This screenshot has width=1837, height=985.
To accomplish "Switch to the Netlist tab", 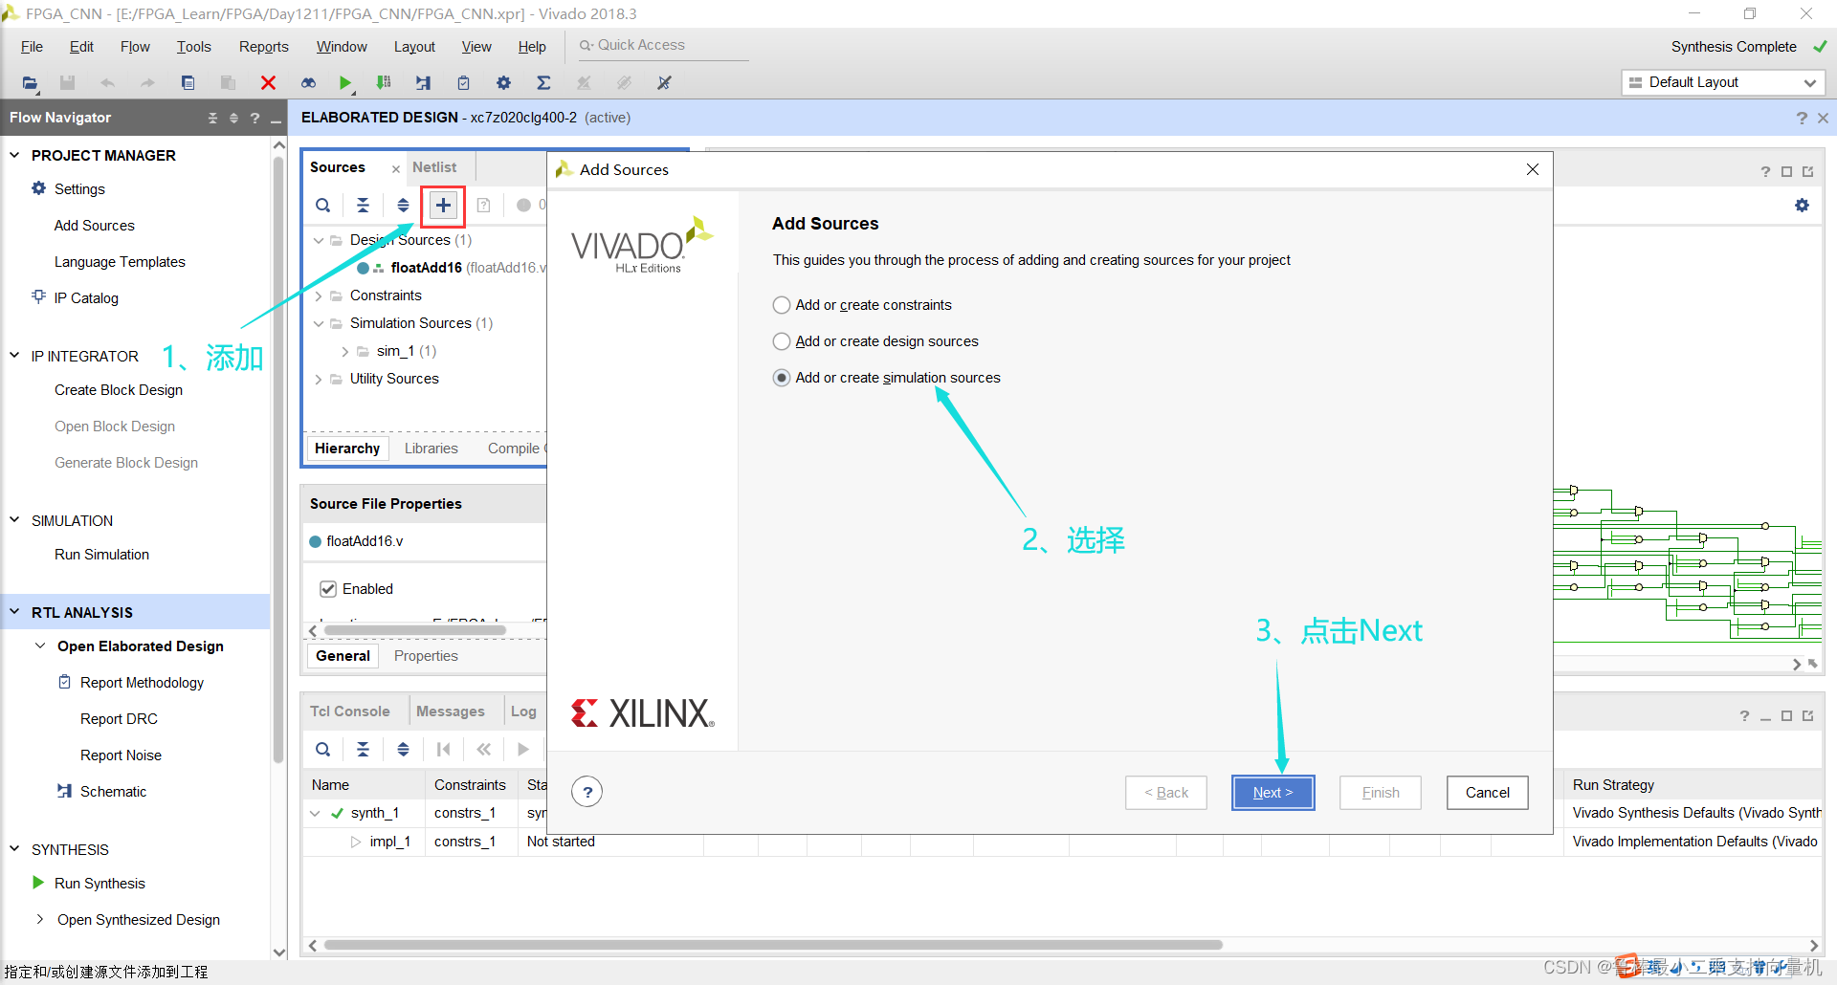I will [x=434, y=167].
